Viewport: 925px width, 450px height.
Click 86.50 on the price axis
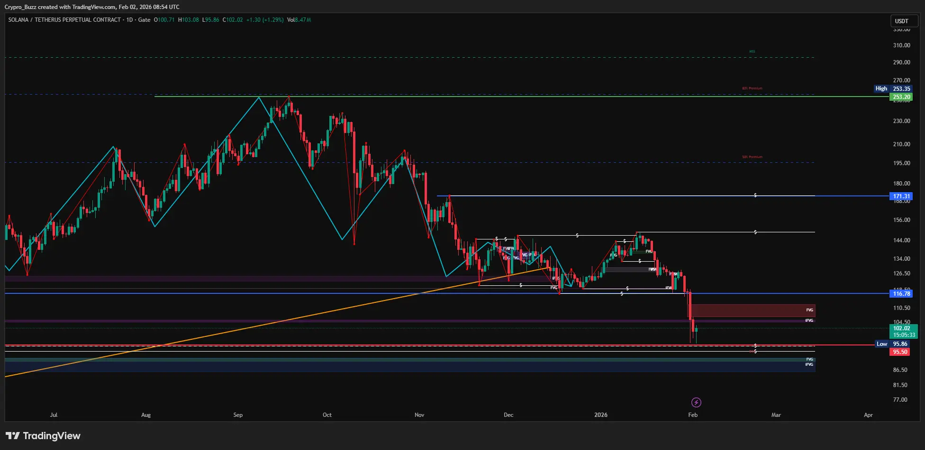900,370
